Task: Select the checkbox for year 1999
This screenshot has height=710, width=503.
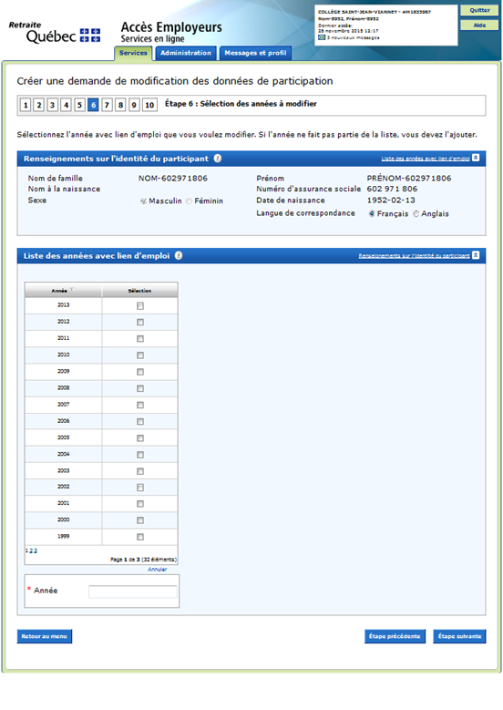Action: tap(140, 537)
